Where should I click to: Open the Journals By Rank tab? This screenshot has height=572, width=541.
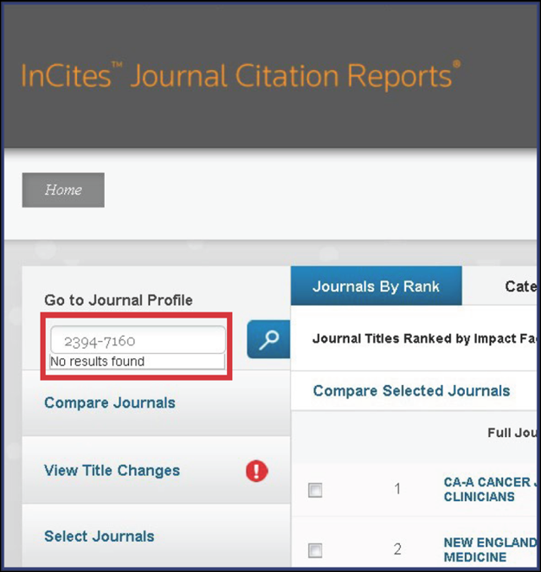point(377,286)
